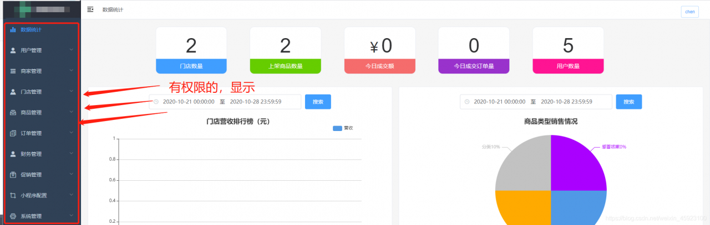Click the 财务管理 person icon
The height and width of the screenshot is (225, 710).
13,154
